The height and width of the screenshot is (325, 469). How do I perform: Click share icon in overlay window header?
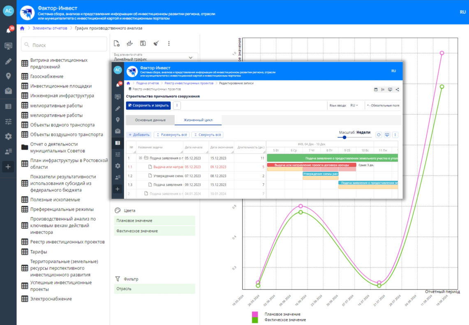(x=397, y=90)
